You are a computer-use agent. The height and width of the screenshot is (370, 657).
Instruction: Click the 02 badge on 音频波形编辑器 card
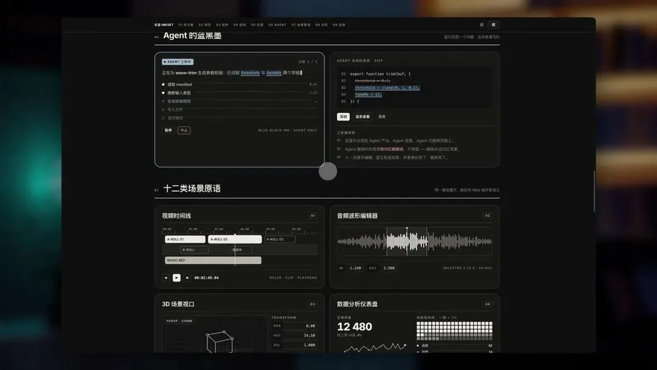[x=488, y=216]
